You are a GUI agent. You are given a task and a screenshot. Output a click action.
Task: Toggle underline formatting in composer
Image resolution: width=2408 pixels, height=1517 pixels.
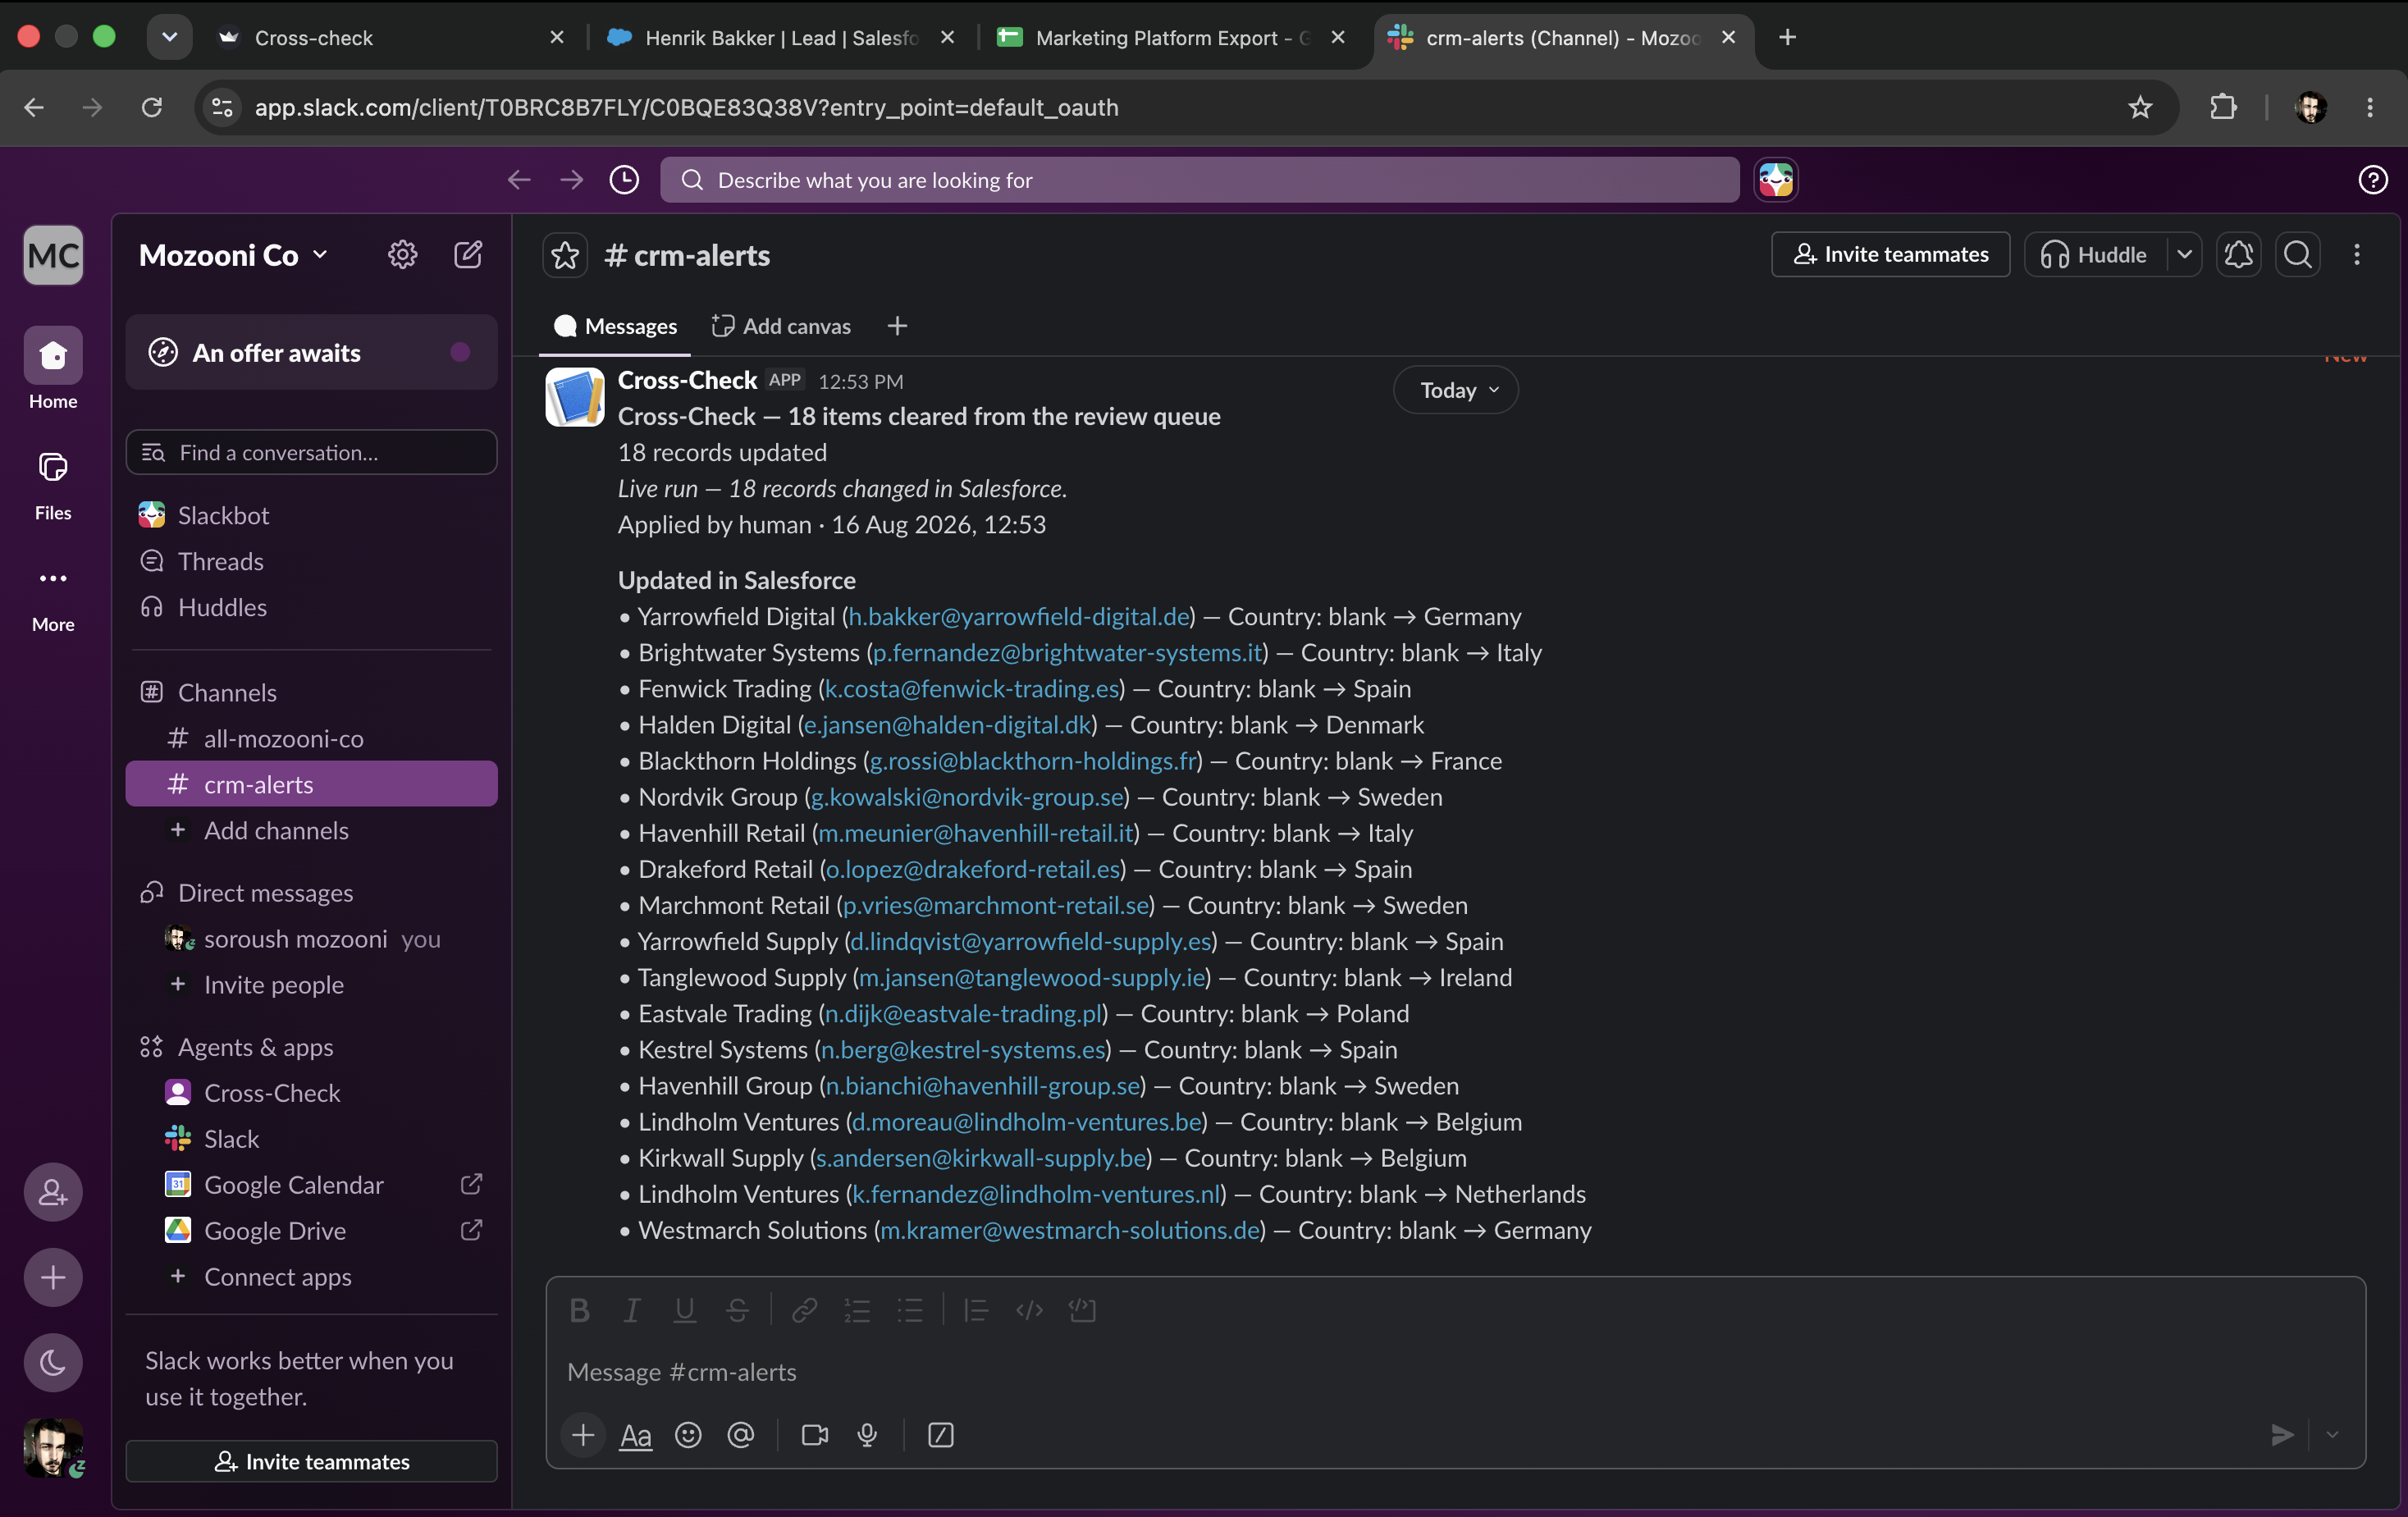coord(685,1310)
